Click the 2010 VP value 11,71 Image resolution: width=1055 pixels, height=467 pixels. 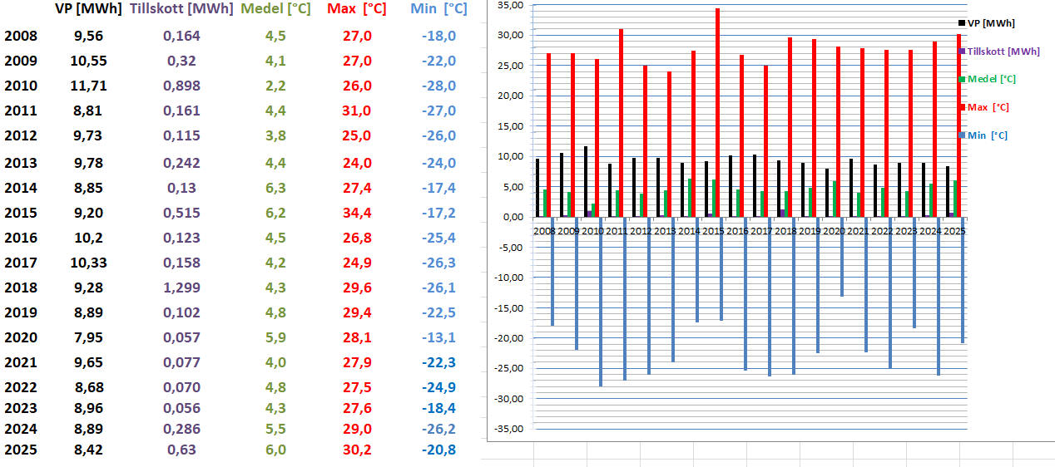88,86
